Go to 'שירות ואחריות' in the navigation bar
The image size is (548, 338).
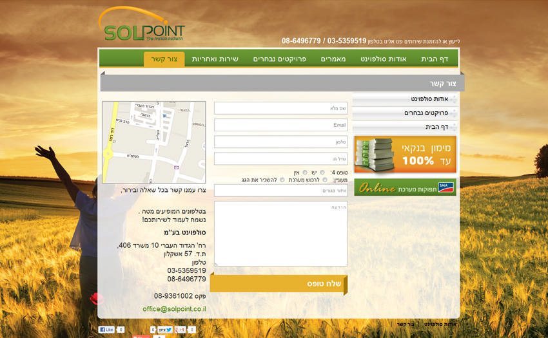coord(215,59)
